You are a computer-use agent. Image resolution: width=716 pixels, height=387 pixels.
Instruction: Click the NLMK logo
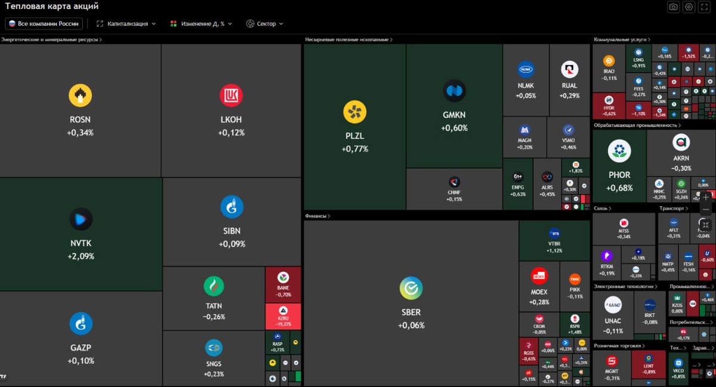[x=526, y=70]
